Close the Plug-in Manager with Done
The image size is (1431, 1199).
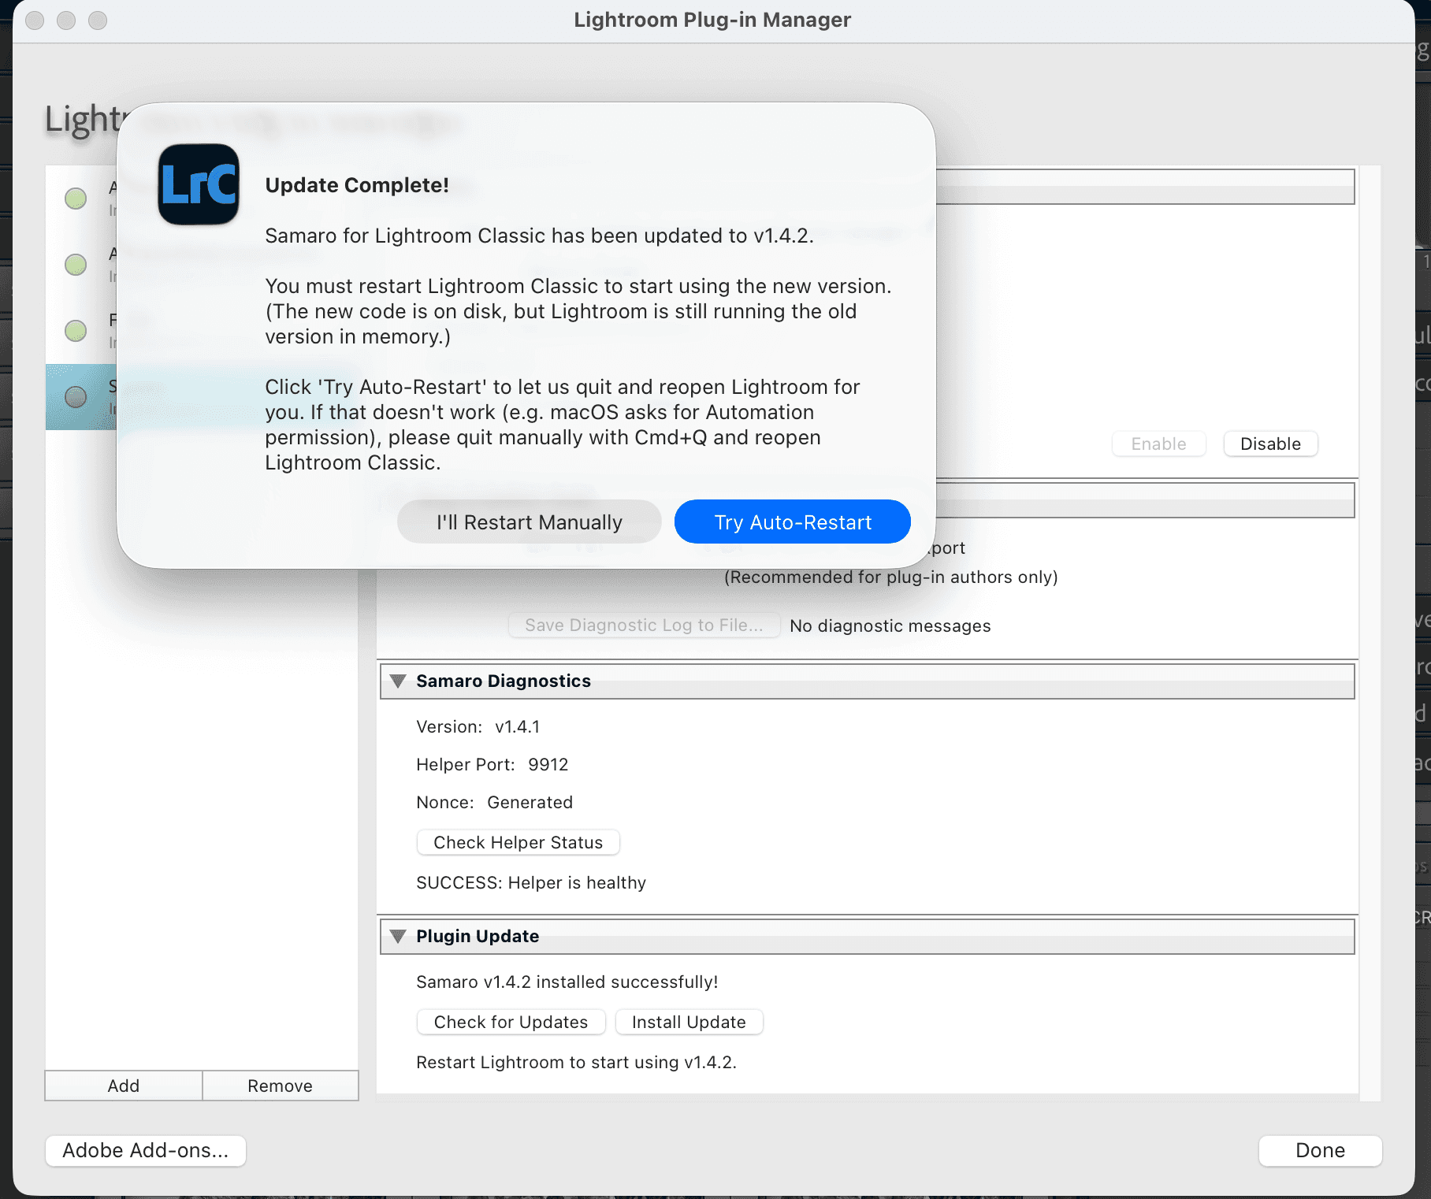point(1320,1150)
